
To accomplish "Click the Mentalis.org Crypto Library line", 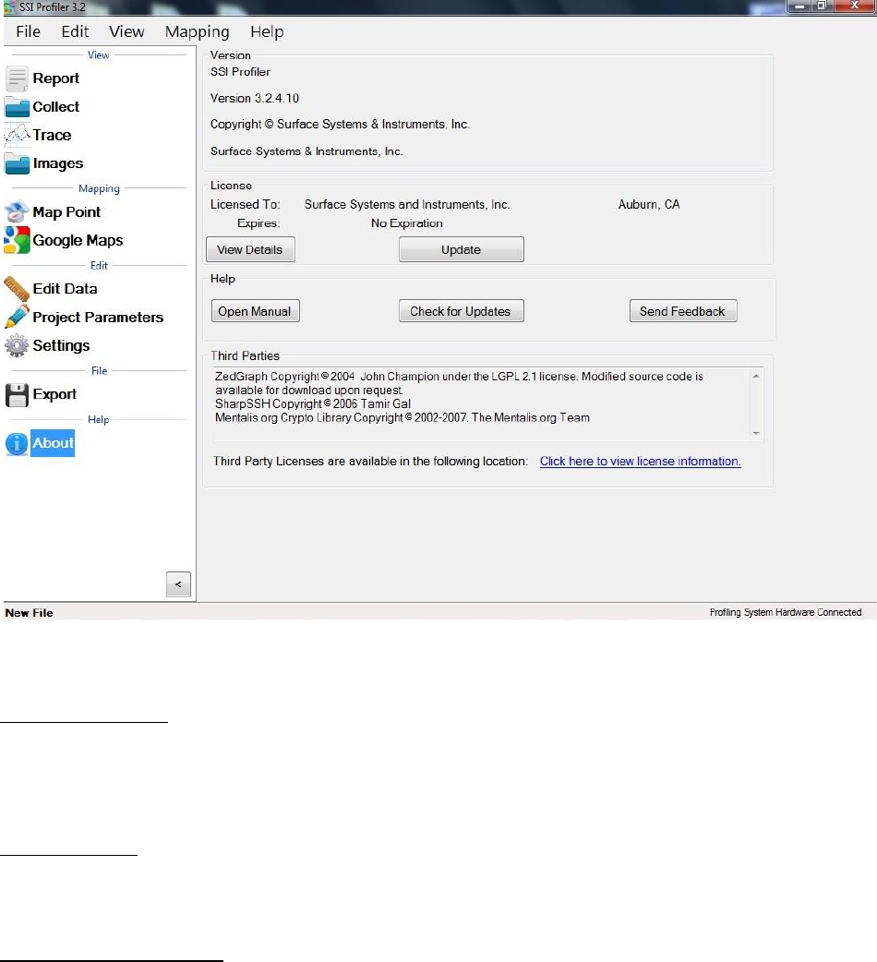I will pyautogui.click(x=402, y=418).
